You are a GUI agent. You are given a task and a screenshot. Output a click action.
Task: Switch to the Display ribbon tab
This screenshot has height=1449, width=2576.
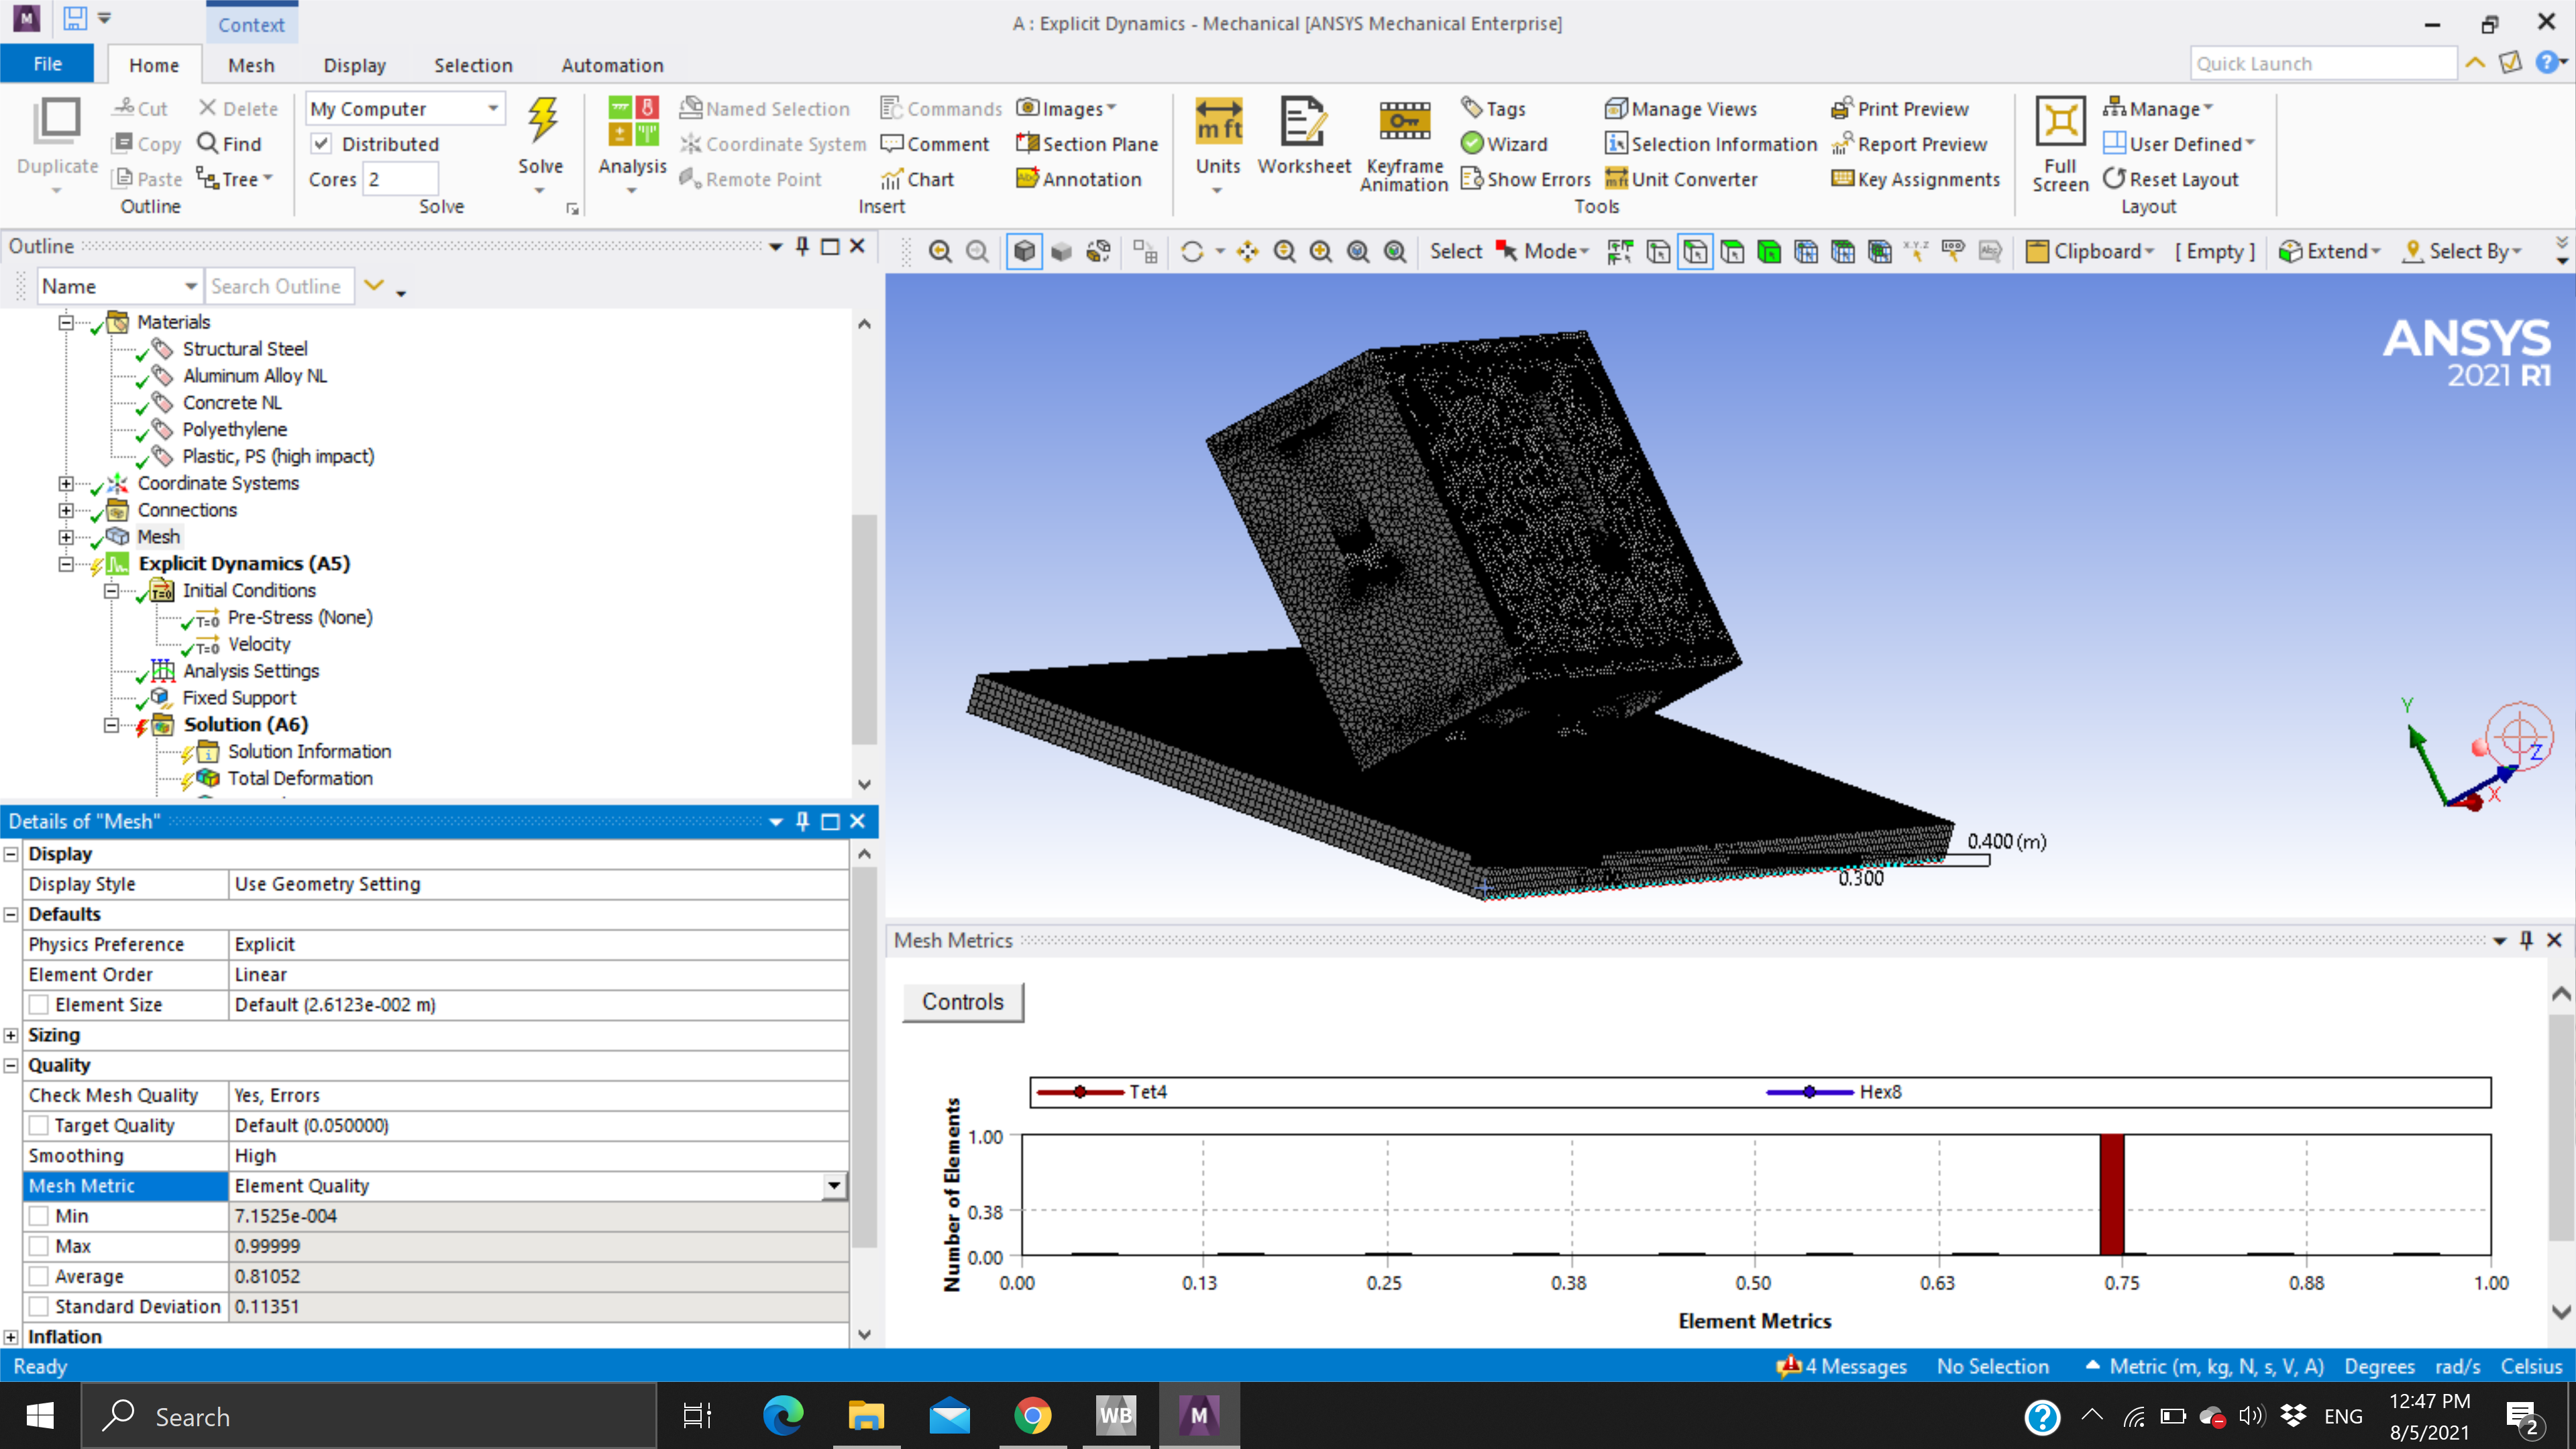[x=354, y=65]
